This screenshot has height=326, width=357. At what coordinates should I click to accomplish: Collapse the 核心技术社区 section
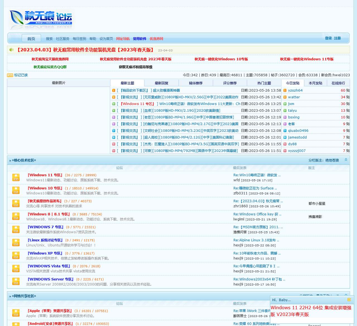[346, 160]
